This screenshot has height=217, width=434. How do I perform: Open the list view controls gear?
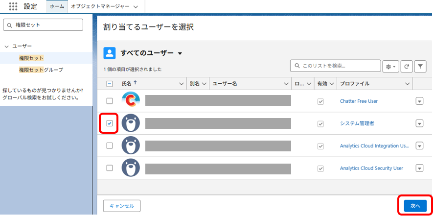[390, 67]
